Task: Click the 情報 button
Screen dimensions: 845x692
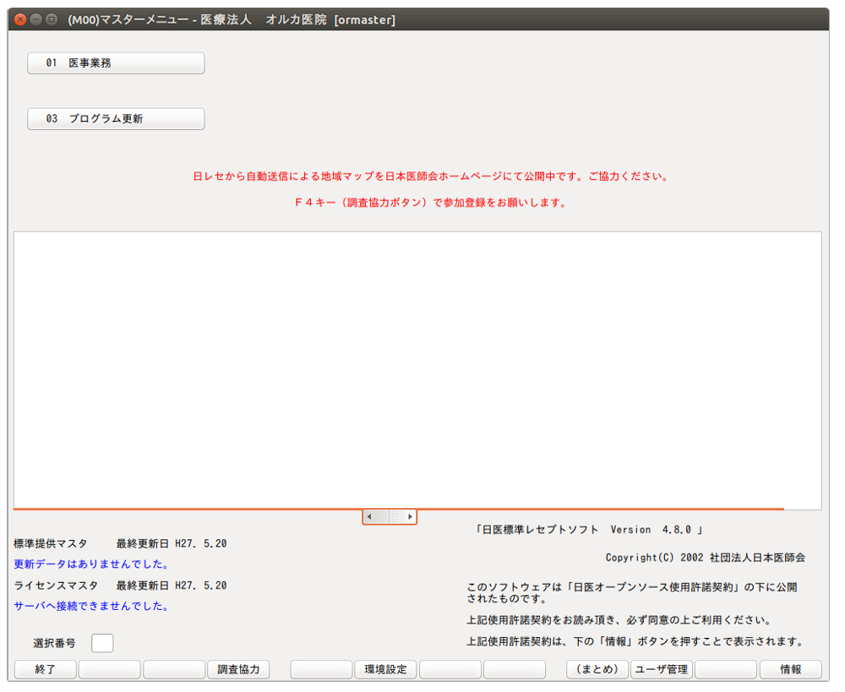Action: tap(791, 669)
